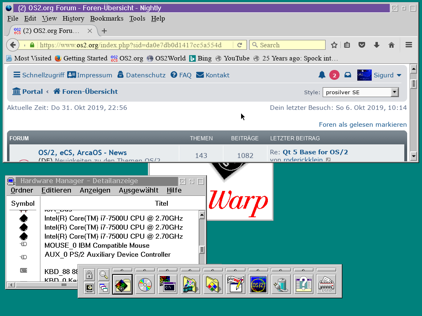Open the drawer above the OS/2 Warp tutorial
Image resolution: width=422 pixels, height=316 pixels.
235,270
